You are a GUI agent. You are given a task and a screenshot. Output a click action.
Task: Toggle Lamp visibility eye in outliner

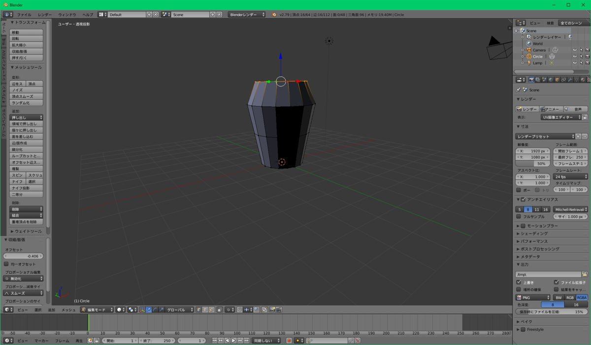pyautogui.click(x=574, y=63)
